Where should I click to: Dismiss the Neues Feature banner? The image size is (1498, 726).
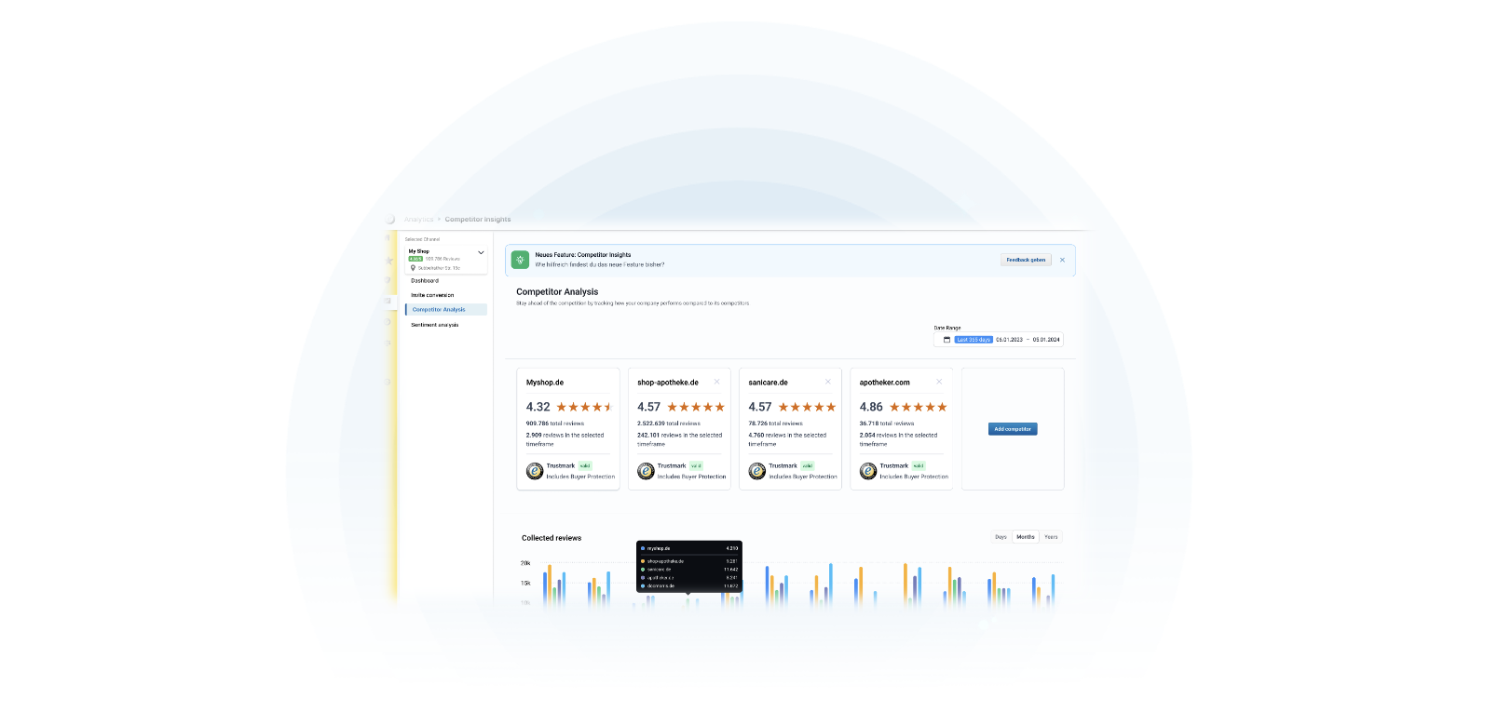pos(1062,260)
